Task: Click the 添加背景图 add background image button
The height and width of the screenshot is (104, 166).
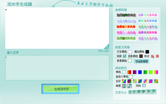Action: pyautogui.click(x=141, y=62)
